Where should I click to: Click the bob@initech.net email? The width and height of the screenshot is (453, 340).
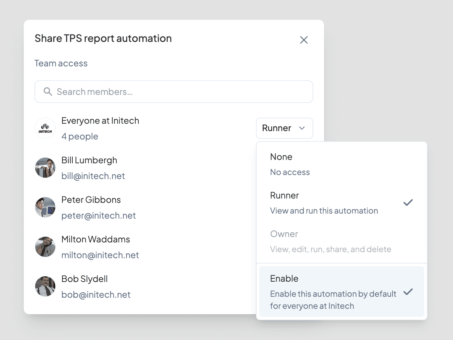tap(96, 295)
